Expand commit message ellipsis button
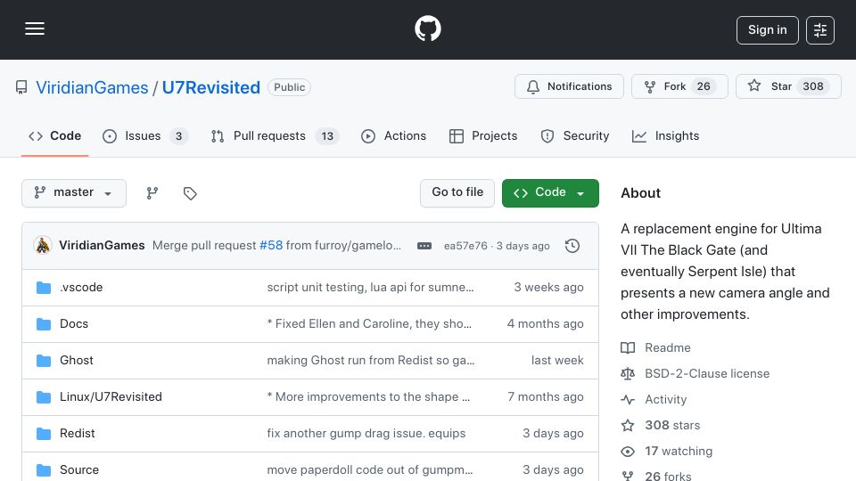 [424, 246]
